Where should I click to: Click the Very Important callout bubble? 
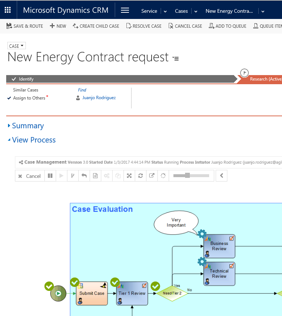(176, 222)
